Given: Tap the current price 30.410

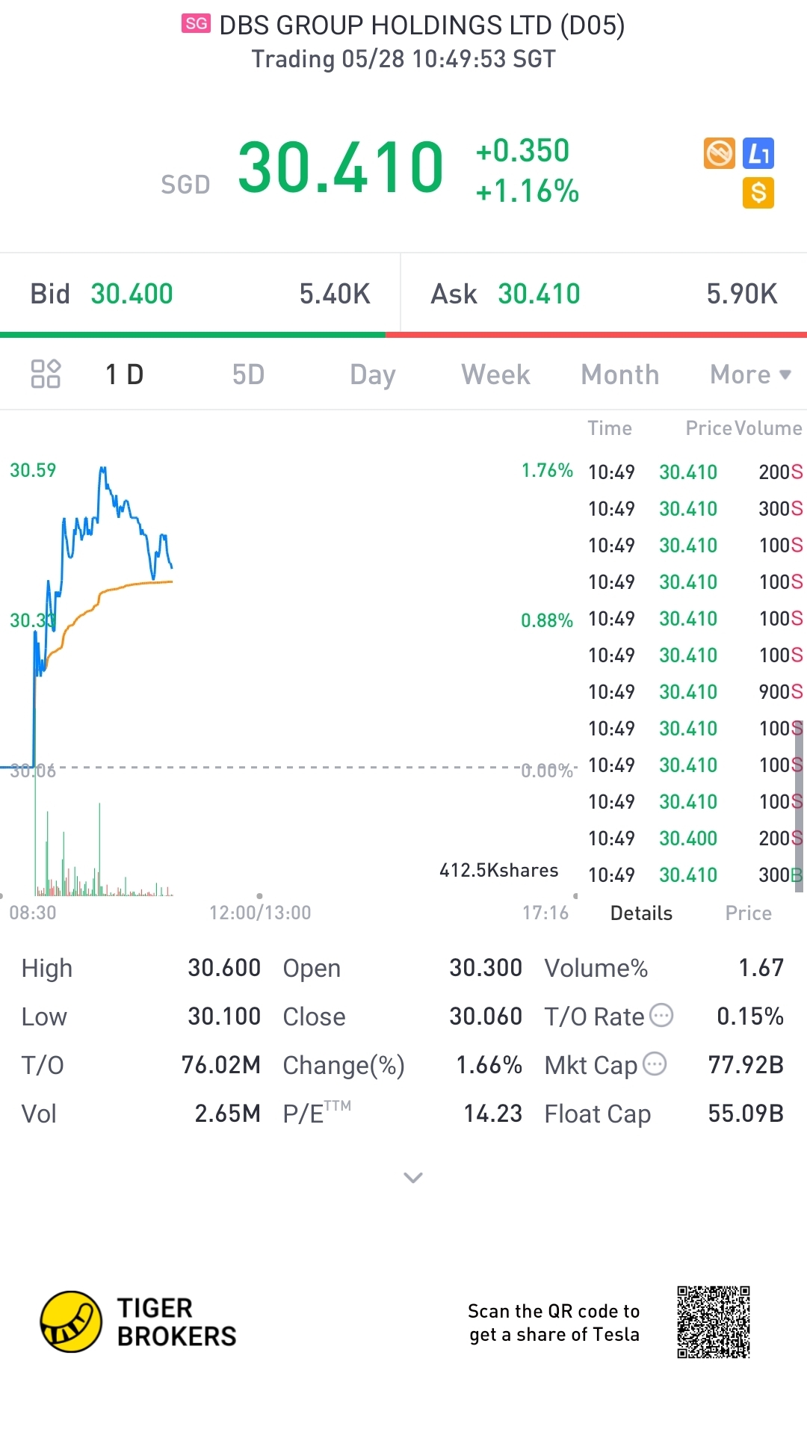Looking at the screenshot, I should point(341,167).
